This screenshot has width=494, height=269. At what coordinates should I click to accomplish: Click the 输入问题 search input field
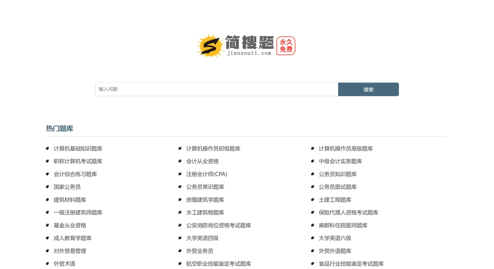click(x=216, y=89)
